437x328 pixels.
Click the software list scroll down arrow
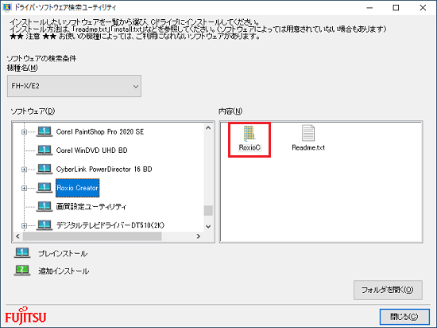208,226
